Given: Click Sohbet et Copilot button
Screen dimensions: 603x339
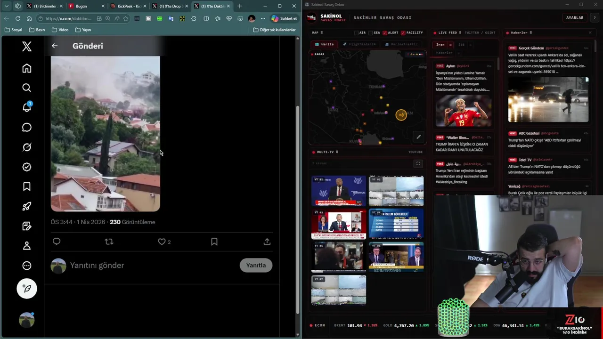Looking at the screenshot, I should (284, 18).
